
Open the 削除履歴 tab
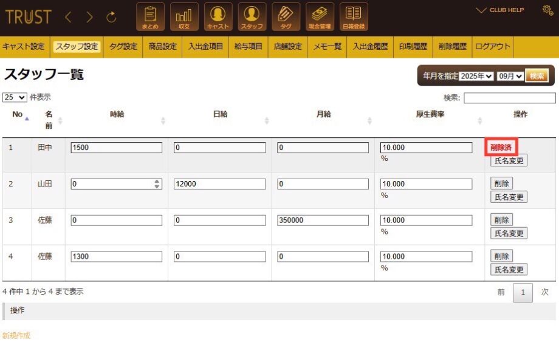pos(452,47)
